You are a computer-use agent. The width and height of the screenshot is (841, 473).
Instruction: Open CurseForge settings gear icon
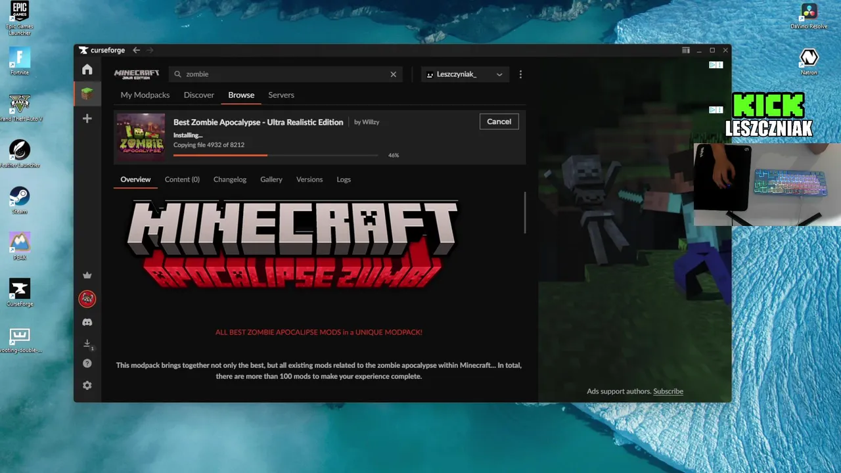87,386
